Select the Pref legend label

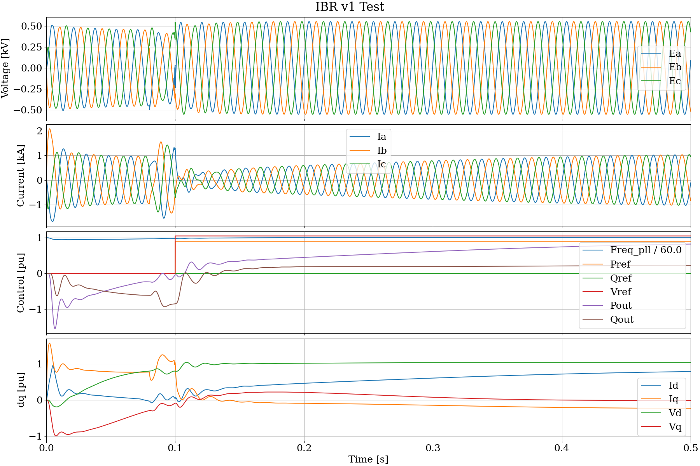pos(620,264)
